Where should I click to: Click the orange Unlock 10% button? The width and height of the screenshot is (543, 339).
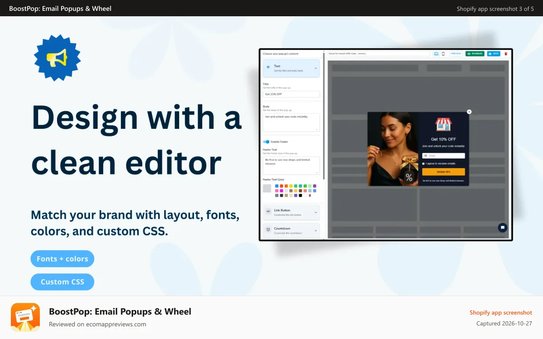pos(443,172)
